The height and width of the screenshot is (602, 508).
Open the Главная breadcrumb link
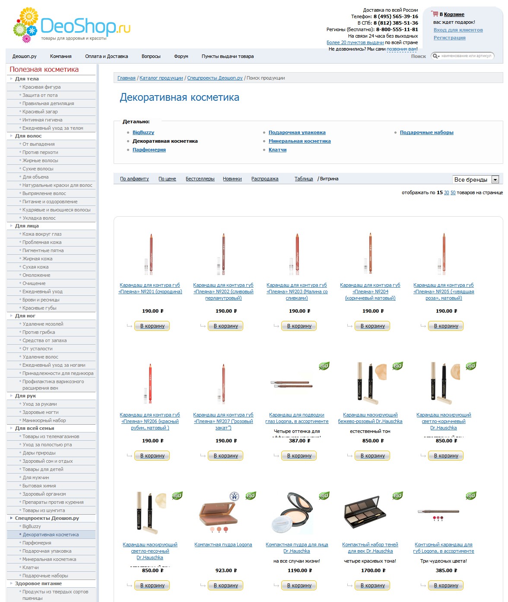tap(127, 78)
